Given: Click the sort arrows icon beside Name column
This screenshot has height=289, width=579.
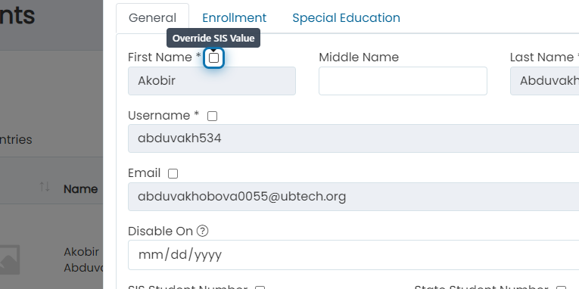Looking at the screenshot, I should [45, 187].
